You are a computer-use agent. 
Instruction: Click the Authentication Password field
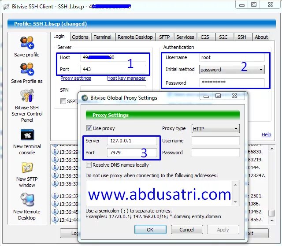232,82
